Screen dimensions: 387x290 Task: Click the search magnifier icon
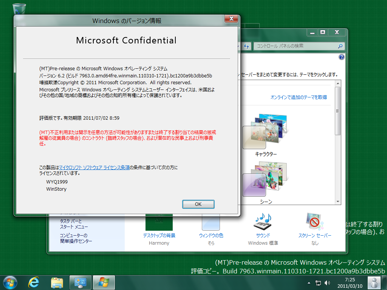tap(340, 46)
